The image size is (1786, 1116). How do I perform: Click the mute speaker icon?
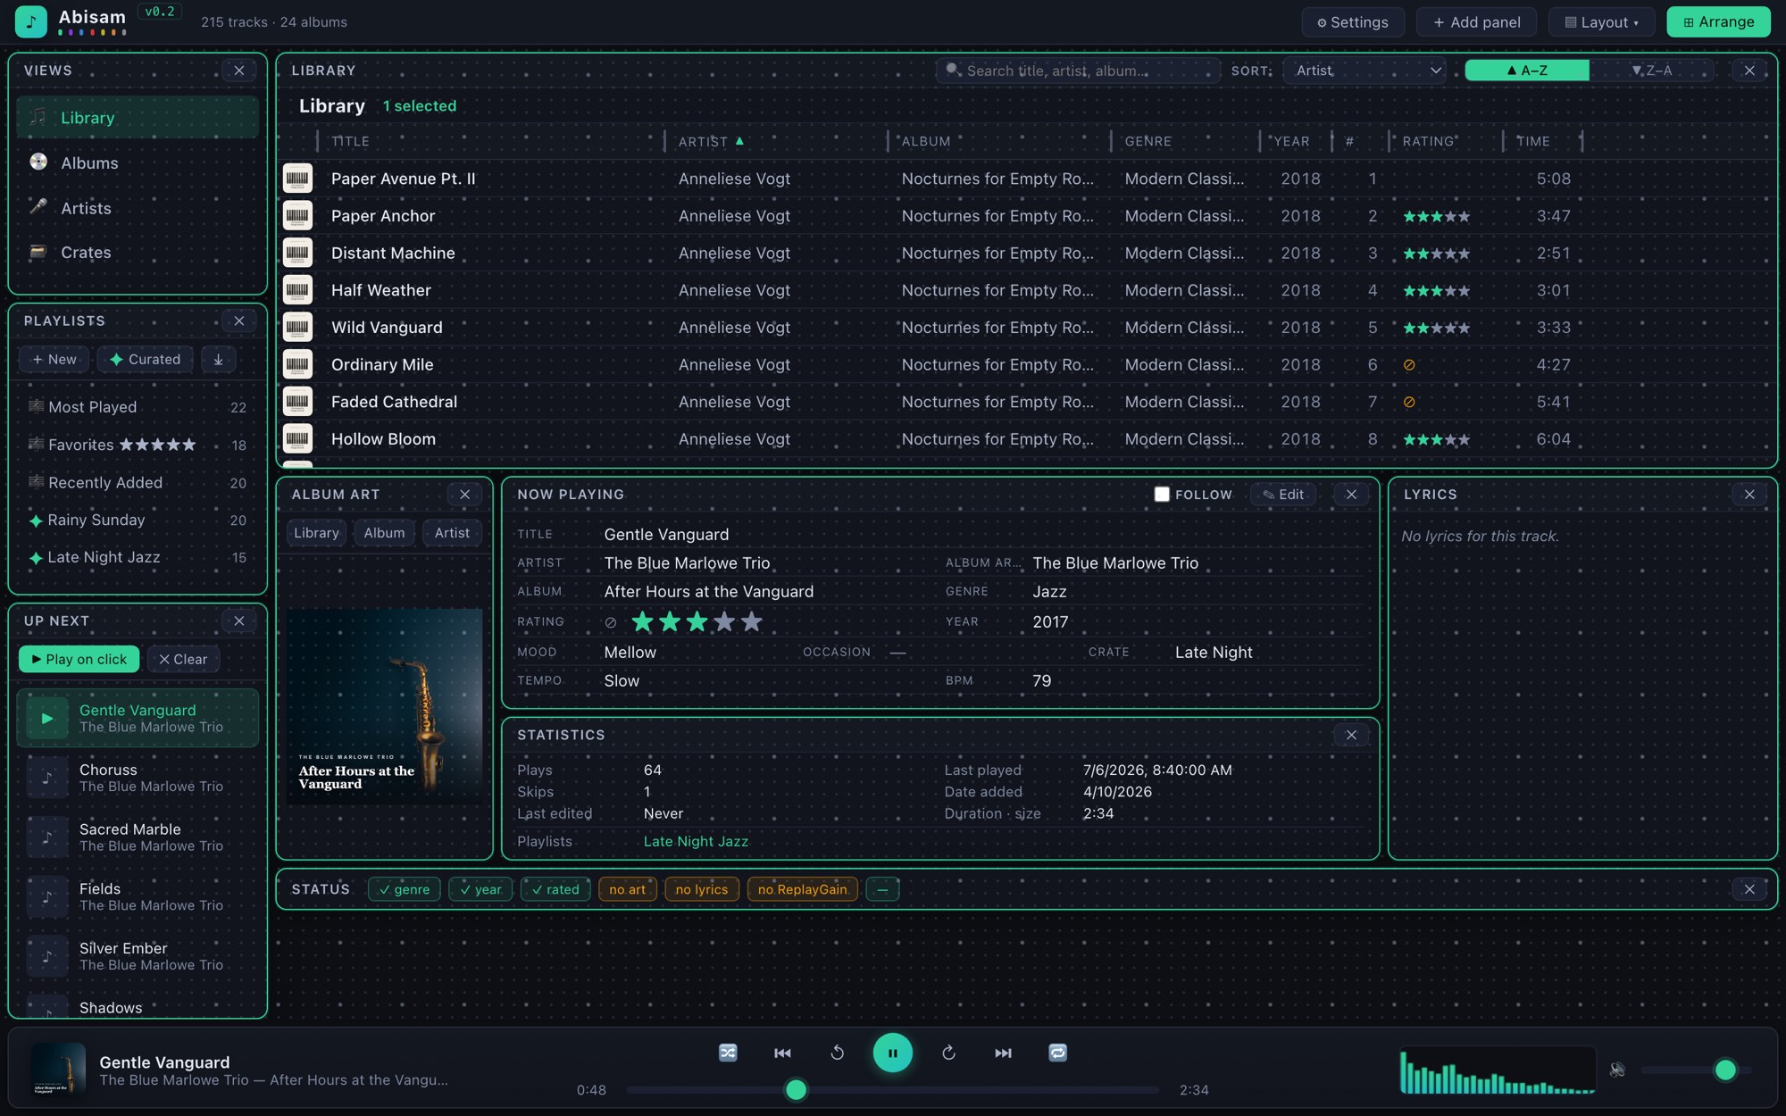click(x=1617, y=1069)
